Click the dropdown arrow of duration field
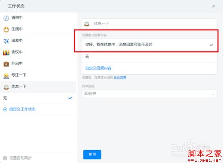The height and width of the screenshot is (163, 223). click(213, 94)
